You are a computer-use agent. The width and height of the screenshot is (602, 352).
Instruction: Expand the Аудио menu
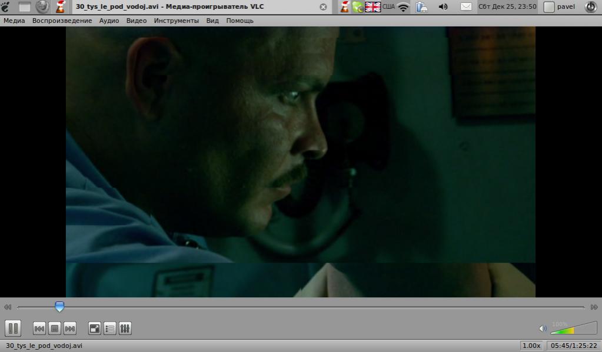pyautogui.click(x=109, y=21)
